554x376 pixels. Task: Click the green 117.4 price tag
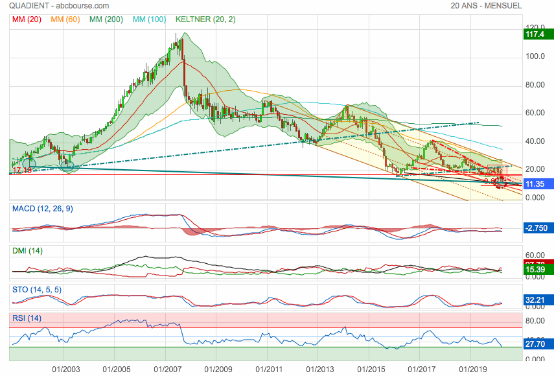[536, 34]
